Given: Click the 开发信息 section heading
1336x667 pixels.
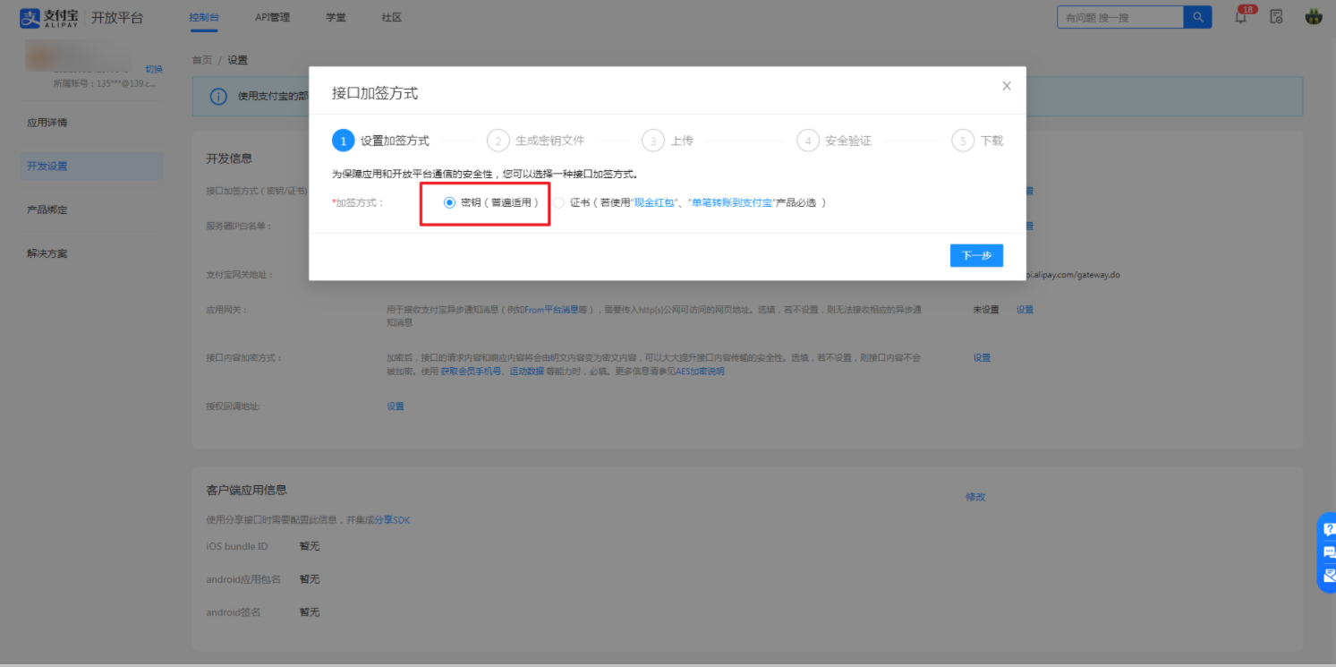Looking at the screenshot, I should pos(229,158).
